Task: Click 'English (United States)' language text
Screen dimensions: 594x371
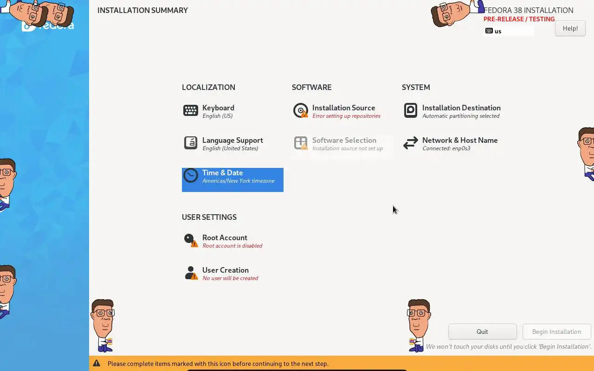Action: coord(230,148)
